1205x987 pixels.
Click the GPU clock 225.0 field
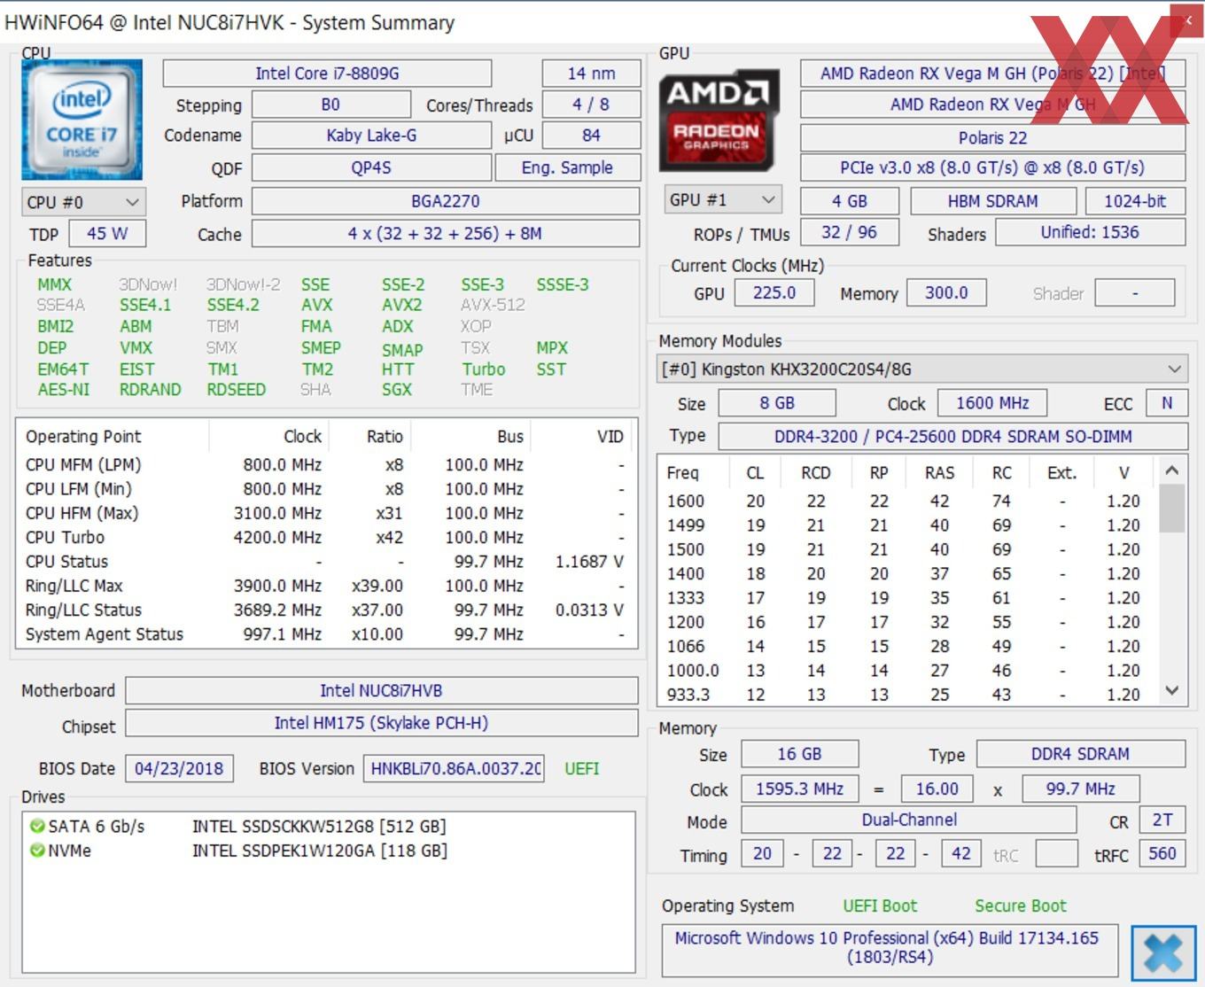point(774,292)
